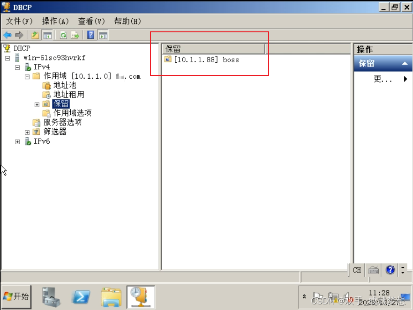Click the language bar keyboard icon
Screen dimensions: 413x310
coord(374,270)
